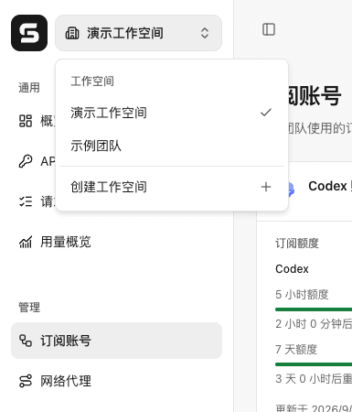Click the checkmark beside 演示工作空间
The height and width of the screenshot is (412, 352).
click(266, 113)
